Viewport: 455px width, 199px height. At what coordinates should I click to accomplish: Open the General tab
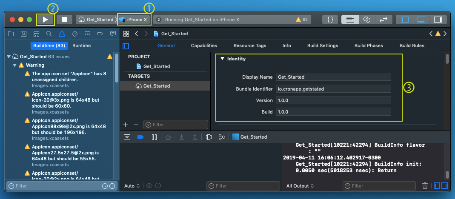coord(166,45)
